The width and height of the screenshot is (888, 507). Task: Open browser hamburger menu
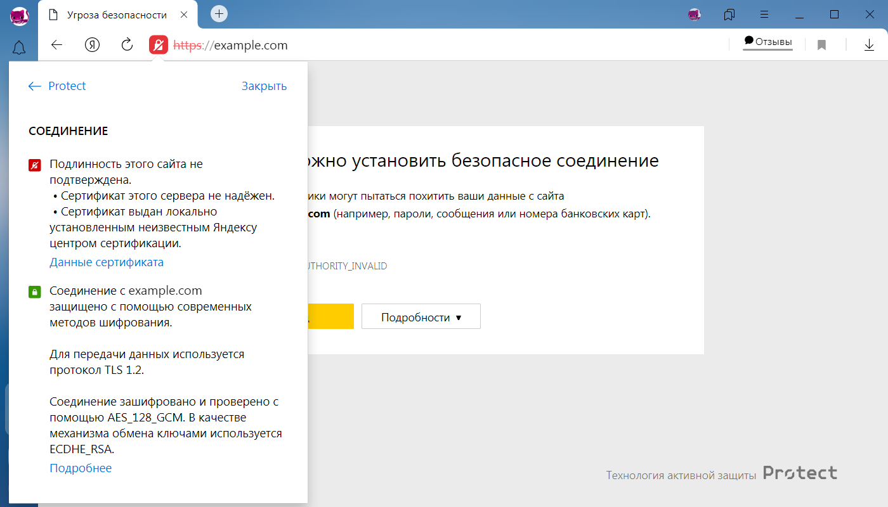click(765, 14)
